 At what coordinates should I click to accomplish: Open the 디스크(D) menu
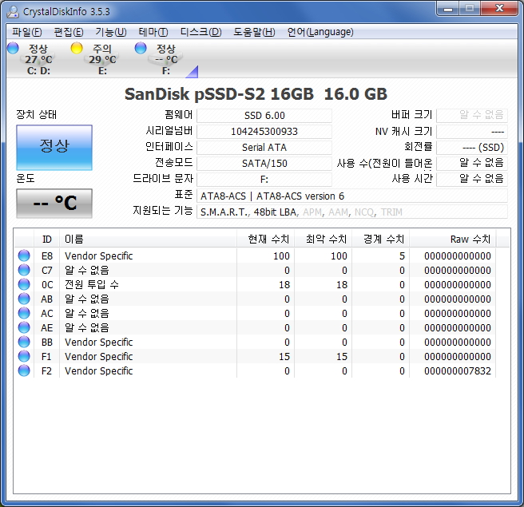pyautogui.click(x=200, y=32)
